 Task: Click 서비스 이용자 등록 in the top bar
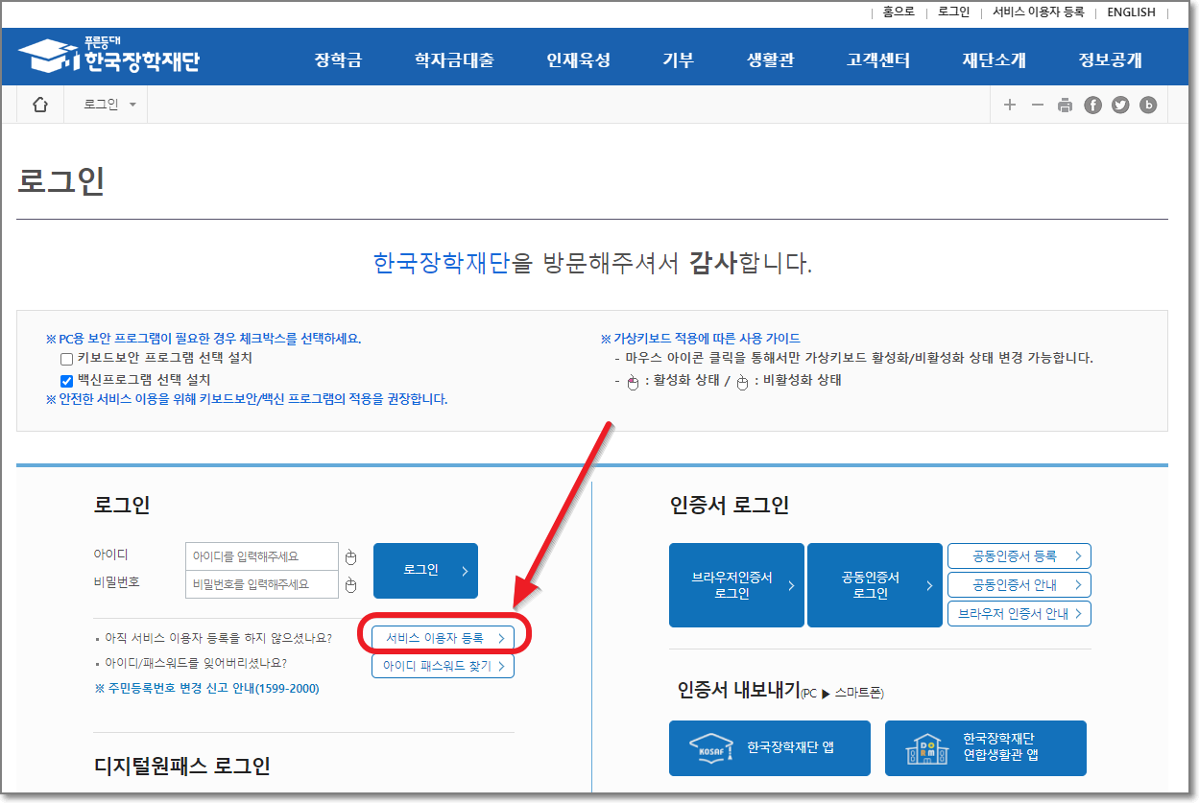[x=1039, y=12]
